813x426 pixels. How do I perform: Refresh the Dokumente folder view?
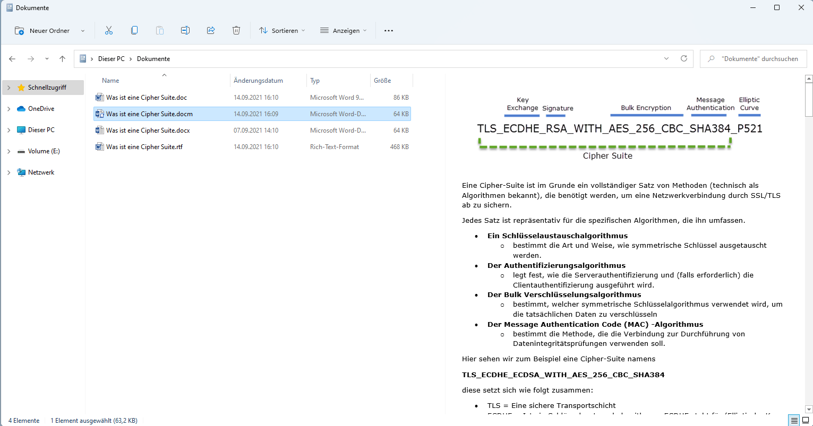684,59
